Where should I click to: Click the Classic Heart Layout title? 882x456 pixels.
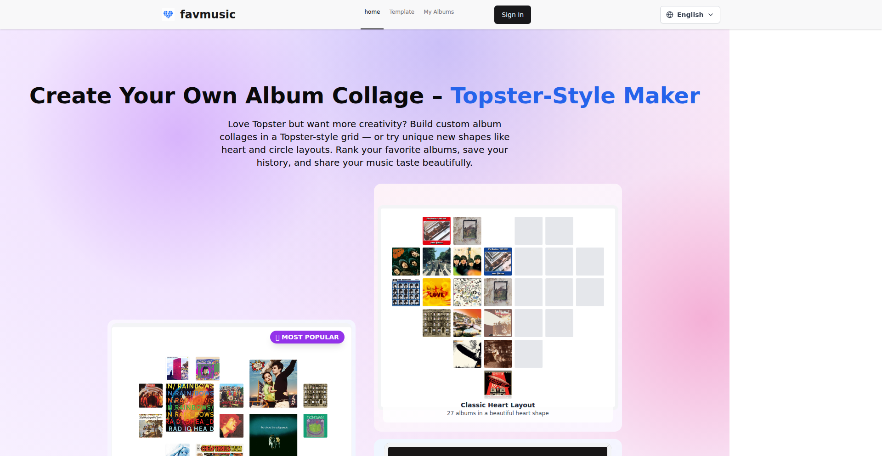click(x=498, y=405)
